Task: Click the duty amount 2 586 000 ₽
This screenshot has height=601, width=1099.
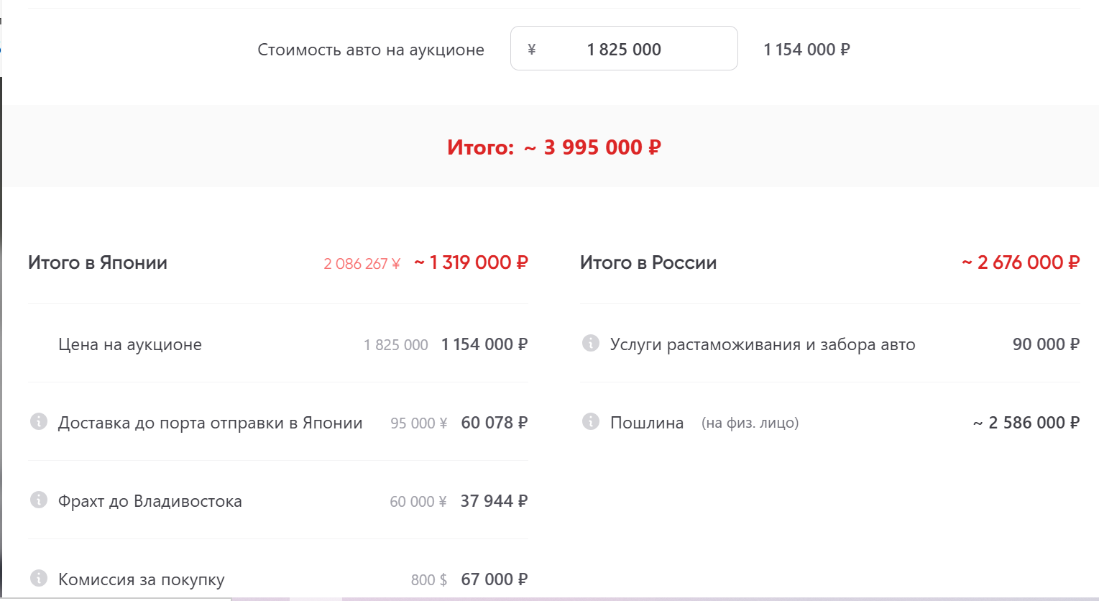Action: click(x=1026, y=423)
